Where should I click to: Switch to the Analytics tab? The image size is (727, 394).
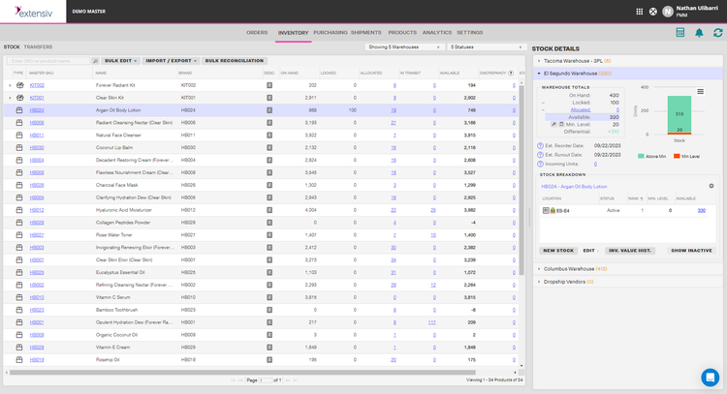[x=437, y=32]
